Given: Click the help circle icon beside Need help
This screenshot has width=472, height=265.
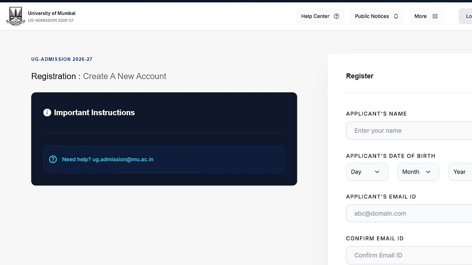Looking at the screenshot, I should pyautogui.click(x=53, y=159).
